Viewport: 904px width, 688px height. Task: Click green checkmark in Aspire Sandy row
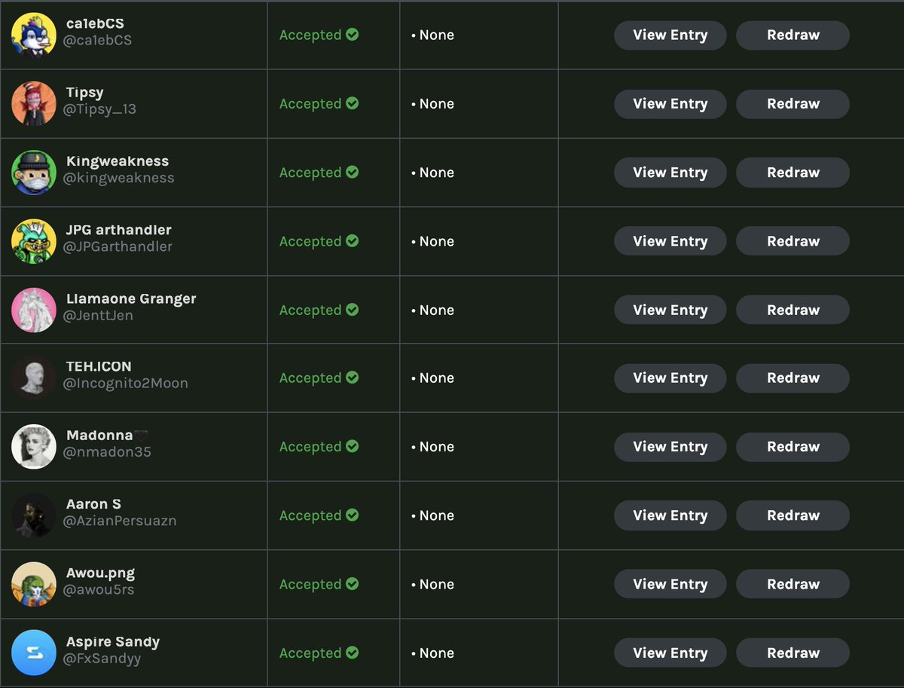click(352, 653)
